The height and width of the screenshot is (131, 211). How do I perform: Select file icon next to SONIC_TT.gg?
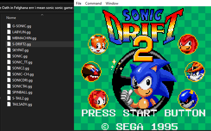(9, 62)
